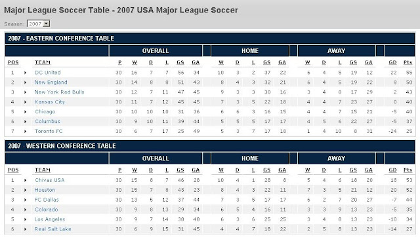This screenshot has width=420, height=237.
Task: Select the Western Conference HOME section header
Action: (x=250, y=158)
